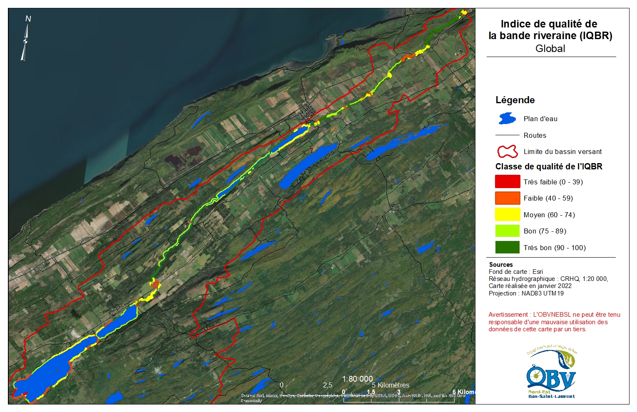Pick the light green Bon (75 - 89) swatch
The image size is (637, 412).
(x=507, y=231)
